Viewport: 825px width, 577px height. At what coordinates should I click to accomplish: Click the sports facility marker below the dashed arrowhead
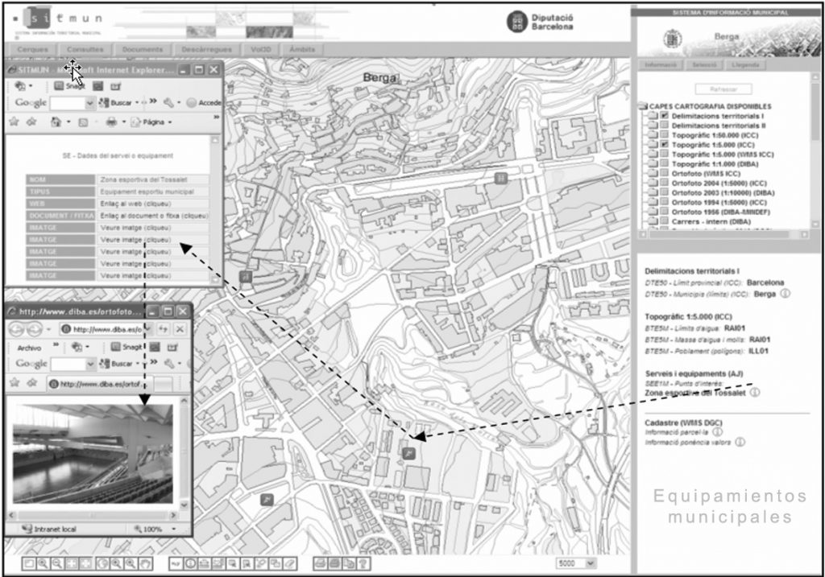[408, 453]
